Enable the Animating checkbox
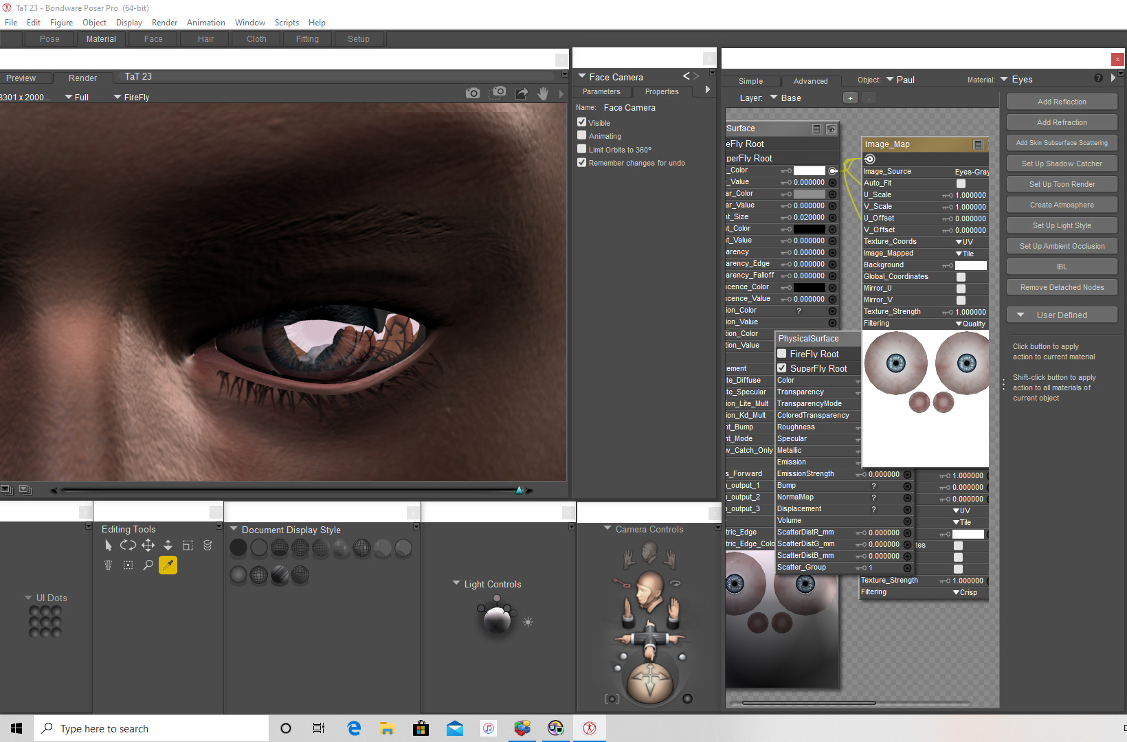Viewport: 1127px width, 742px height. (582, 135)
